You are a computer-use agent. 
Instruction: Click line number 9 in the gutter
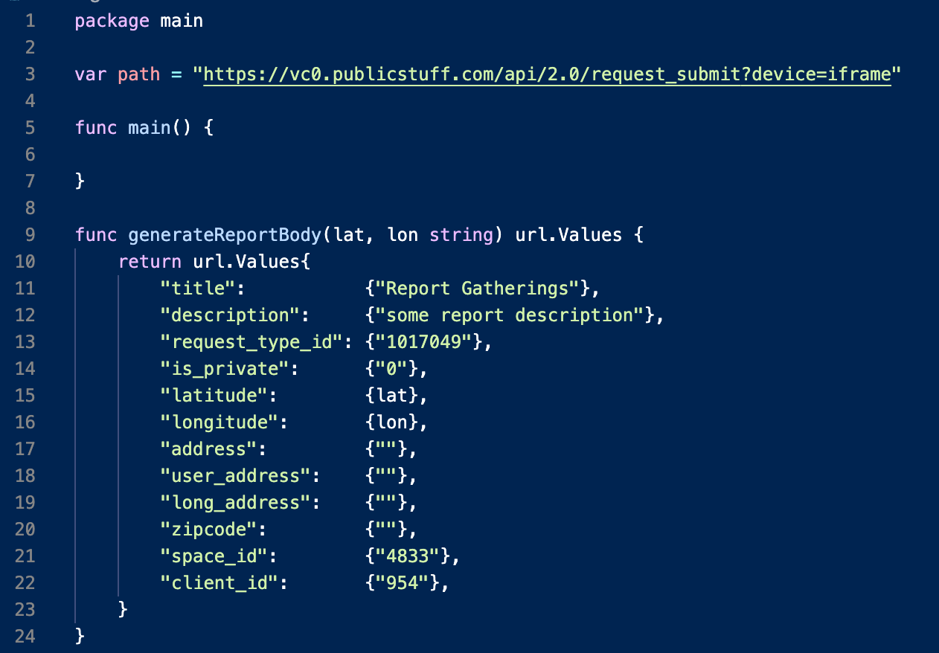[30, 235]
